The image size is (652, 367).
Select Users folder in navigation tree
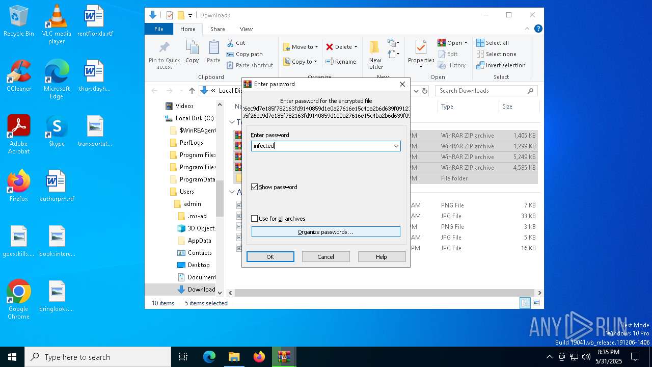pyautogui.click(x=182, y=192)
